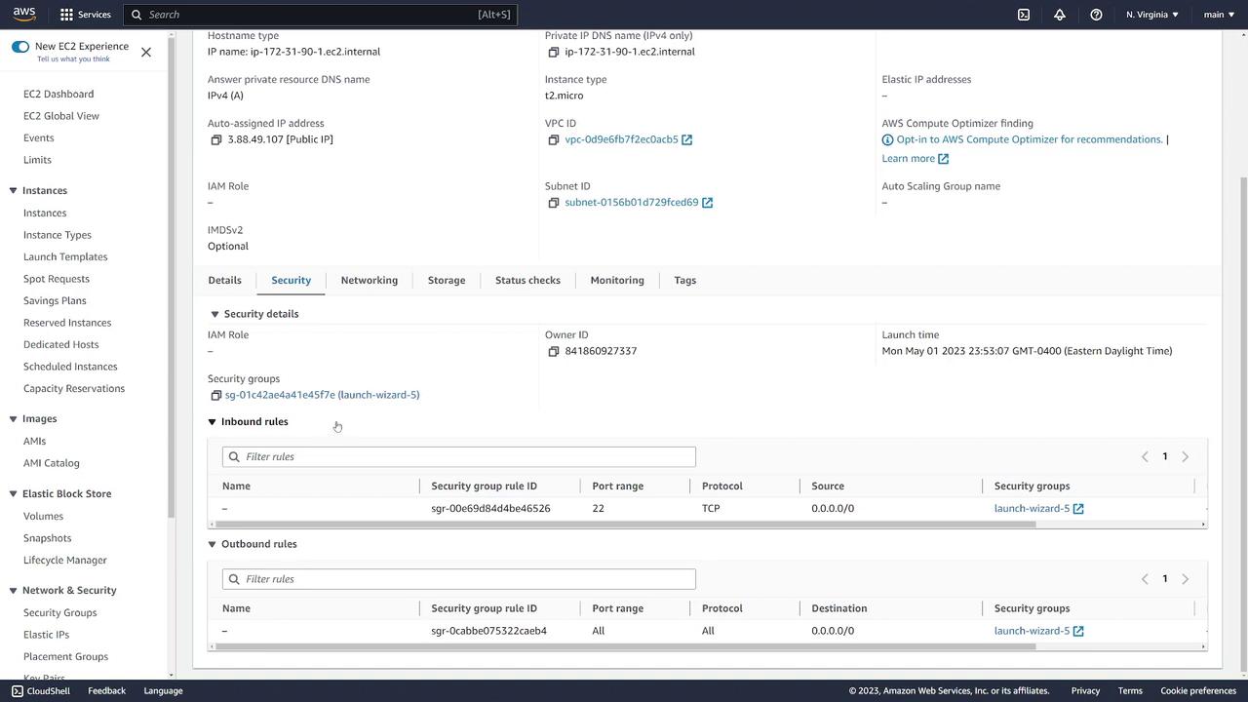Opt-in to AWS Compute Optimizer link

pos(1029,139)
